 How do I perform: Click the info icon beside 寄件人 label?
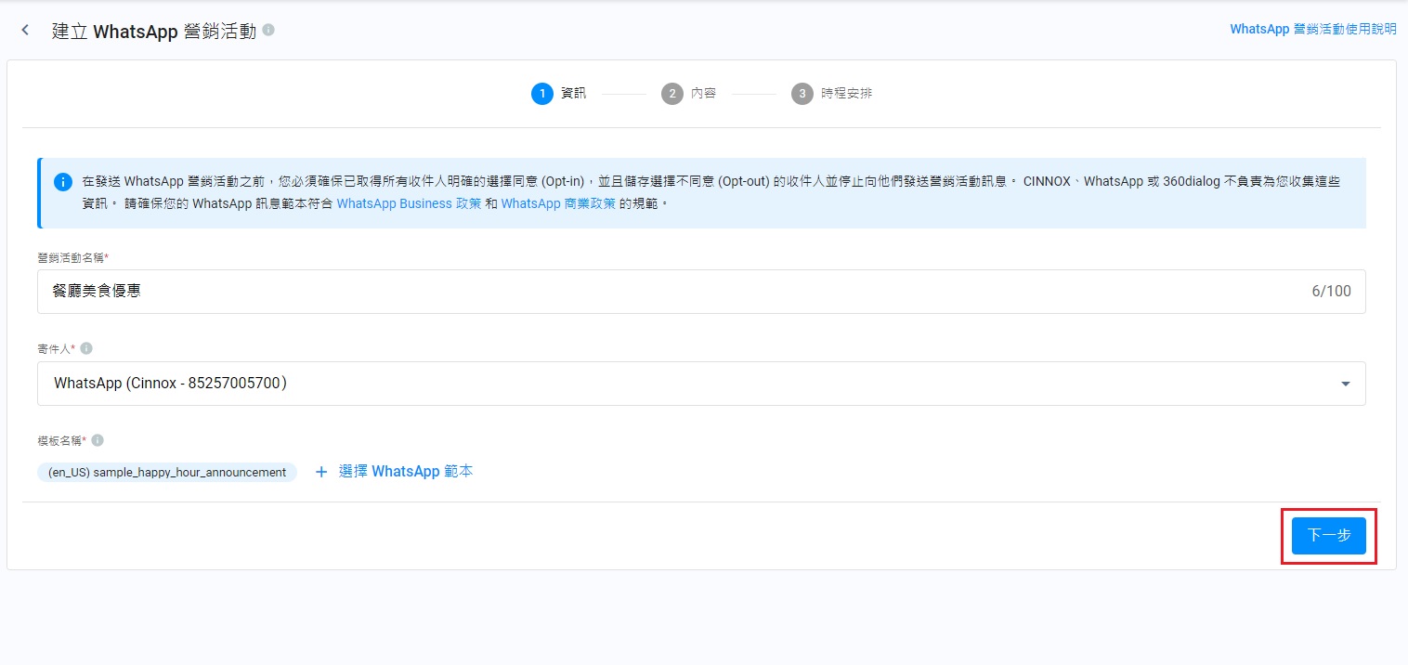pos(86,348)
